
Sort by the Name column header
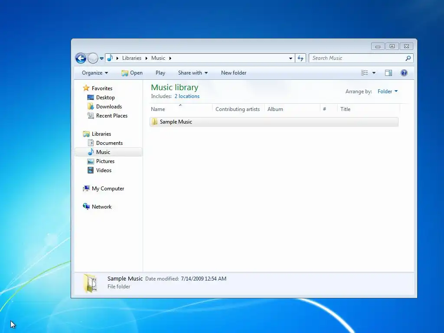(181, 109)
